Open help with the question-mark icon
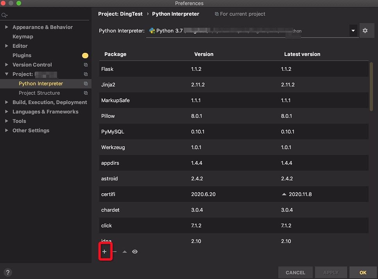The height and width of the screenshot is (279, 378). [x=7, y=272]
